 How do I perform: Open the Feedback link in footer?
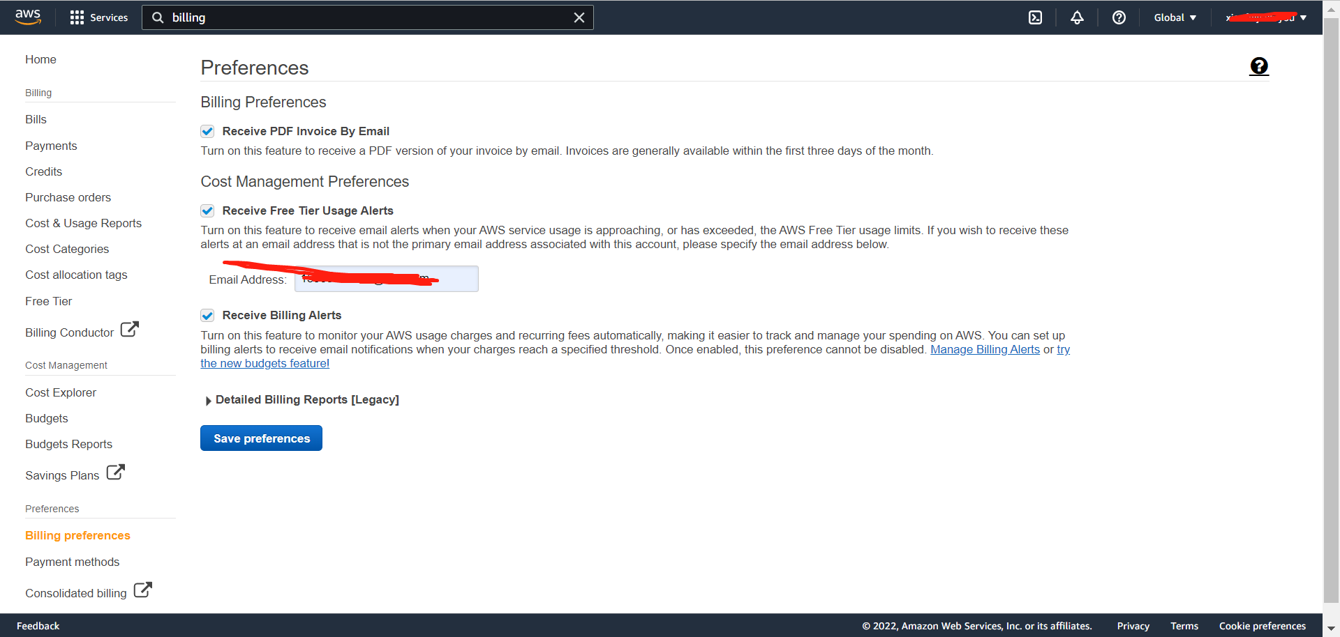coord(38,626)
